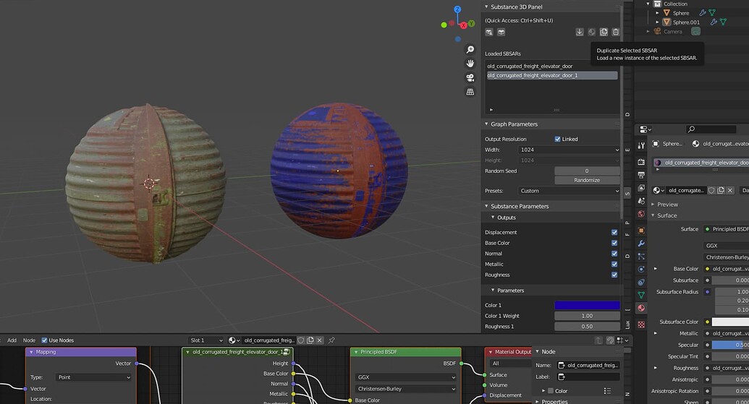
Task: Click the pin icon in node editor header
Action: click(x=331, y=340)
